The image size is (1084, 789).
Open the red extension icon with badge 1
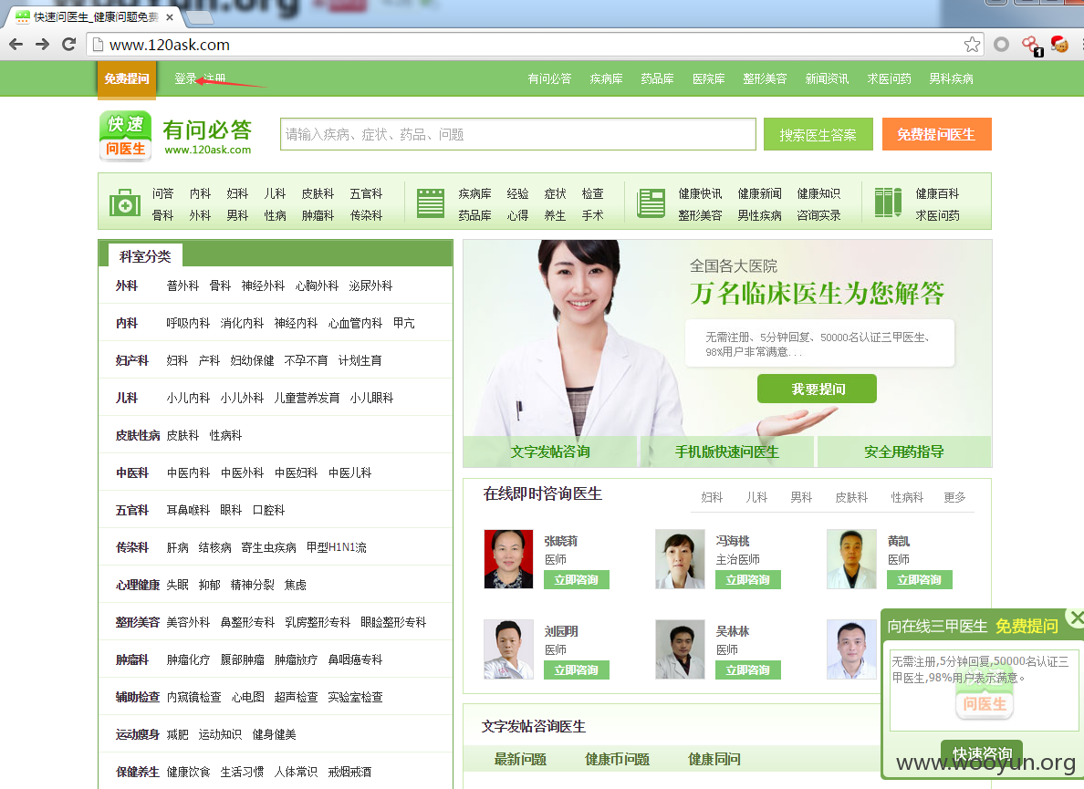(x=1031, y=47)
